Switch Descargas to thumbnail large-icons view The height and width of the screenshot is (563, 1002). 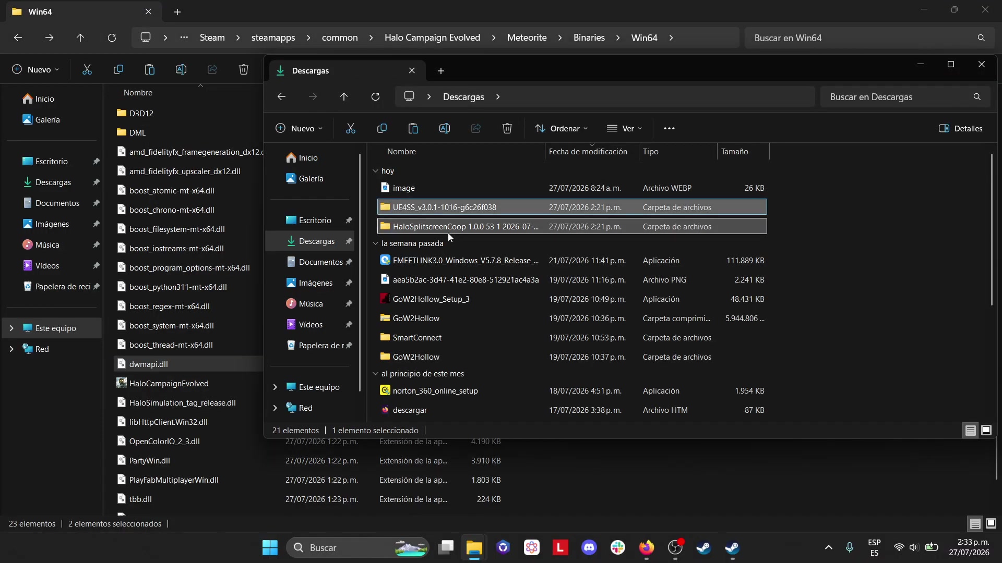click(x=986, y=430)
